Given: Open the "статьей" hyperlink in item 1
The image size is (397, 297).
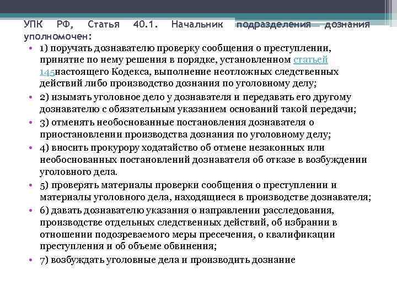Looking at the screenshot, I should pyautogui.click(x=310, y=60).
